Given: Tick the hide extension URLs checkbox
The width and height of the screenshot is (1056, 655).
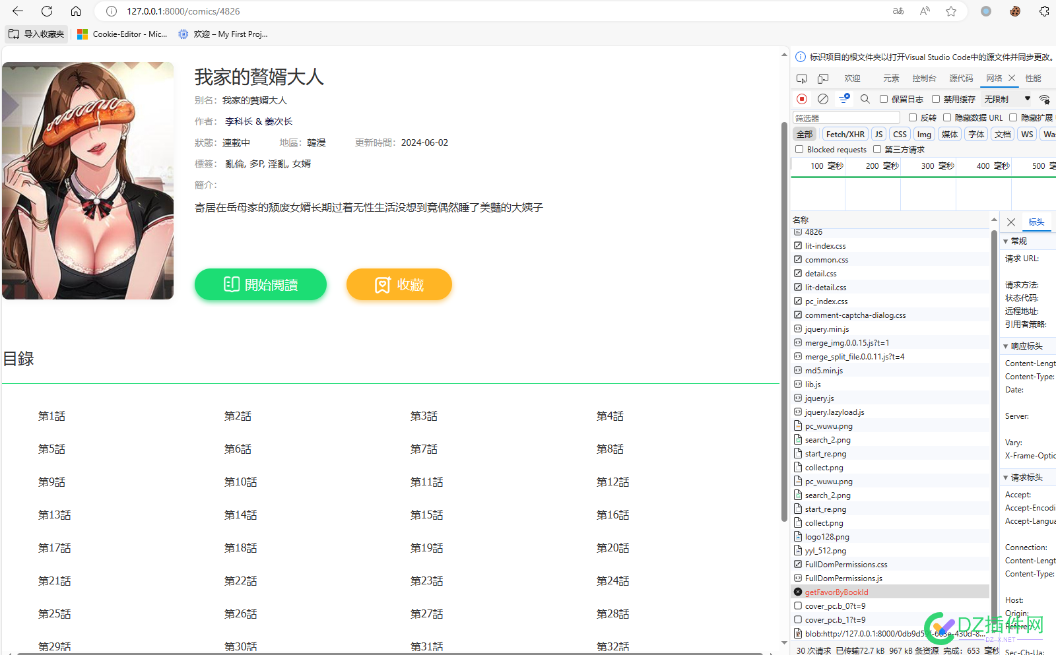Looking at the screenshot, I should pos(1013,117).
